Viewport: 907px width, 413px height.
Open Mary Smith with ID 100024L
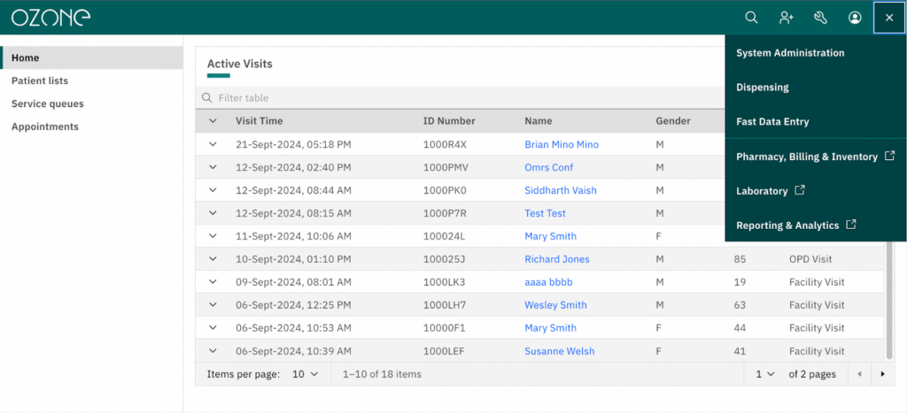point(550,236)
